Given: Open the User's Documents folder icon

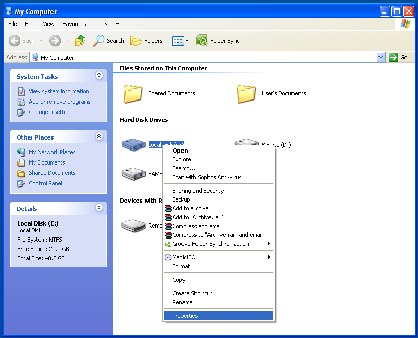Looking at the screenshot, I should coord(246,94).
